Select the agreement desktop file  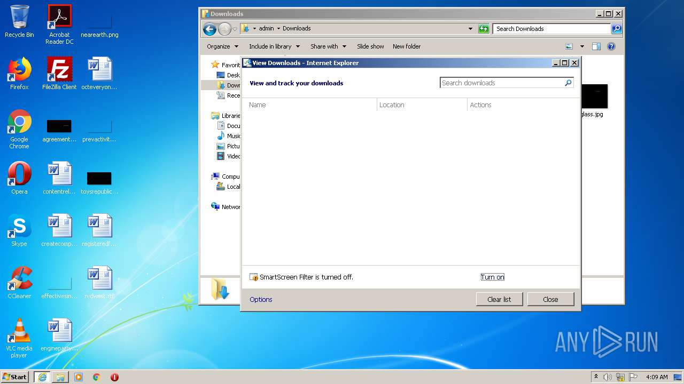point(59,131)
